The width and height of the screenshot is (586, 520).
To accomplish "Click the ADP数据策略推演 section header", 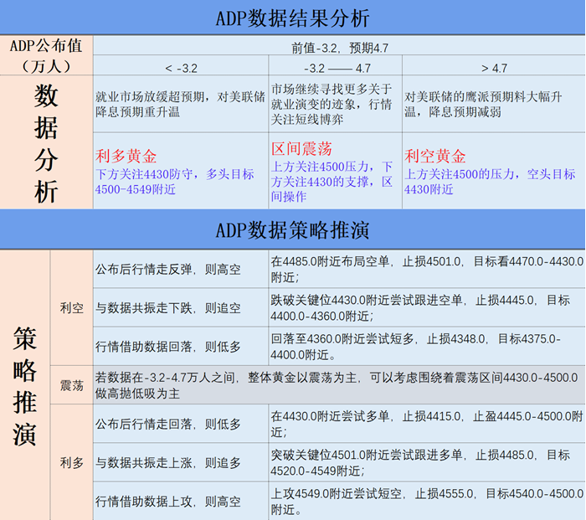I will pos(292,229).
